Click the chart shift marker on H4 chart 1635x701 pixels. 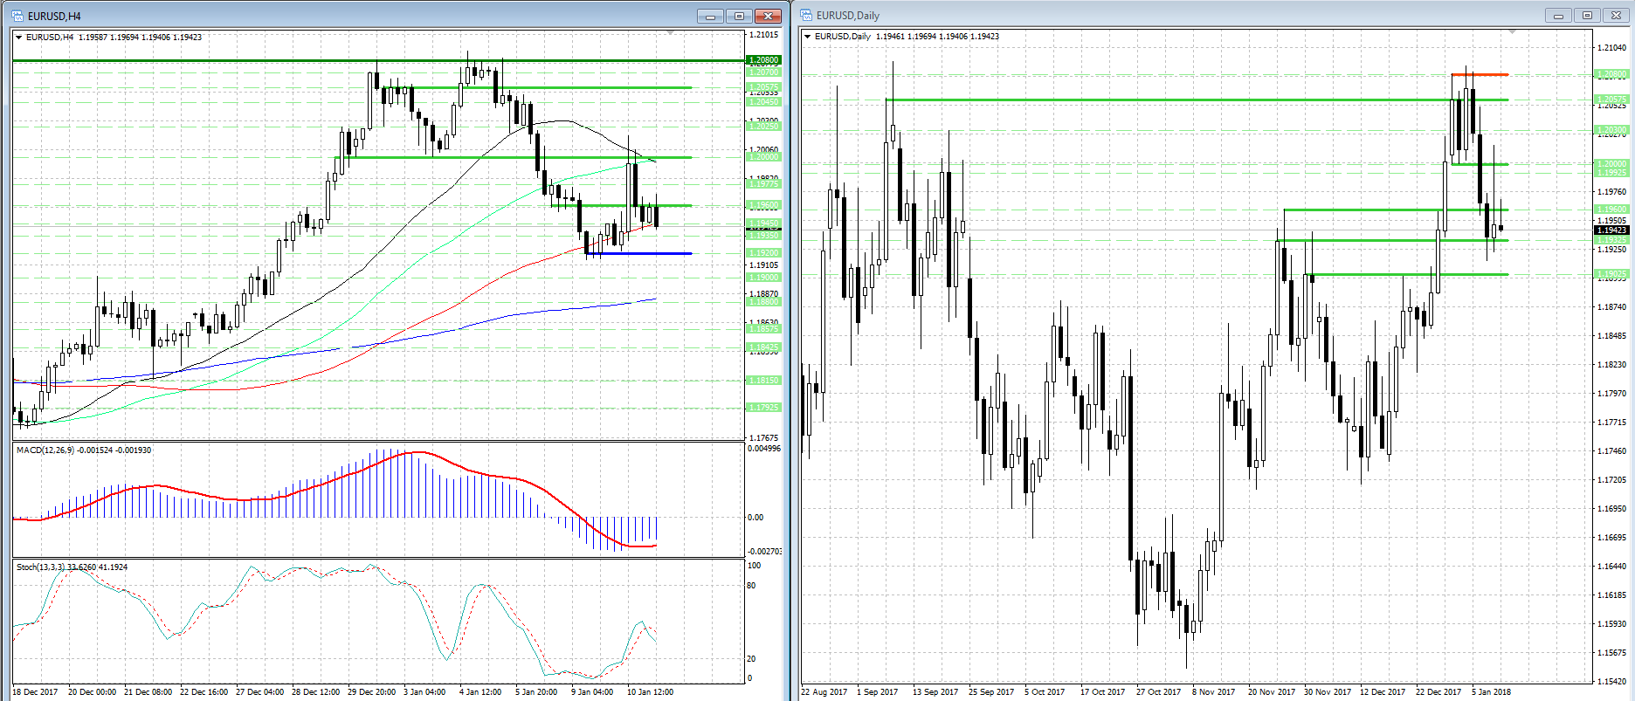pos(671,32)
